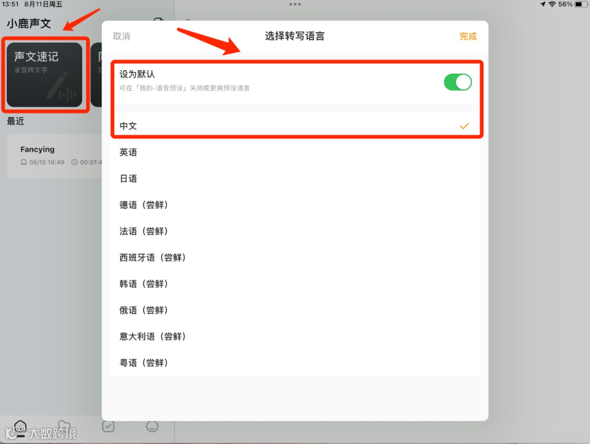Select 粤语（尝鲜） language entry
Image resolution: width=590 pixels, height=444 pixels.
click(x=295, y=363)
